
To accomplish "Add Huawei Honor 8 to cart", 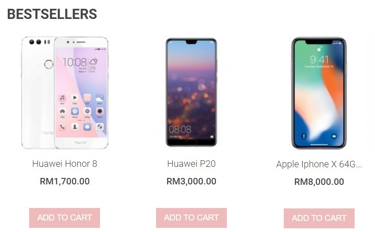I will (x=64, y=218).
